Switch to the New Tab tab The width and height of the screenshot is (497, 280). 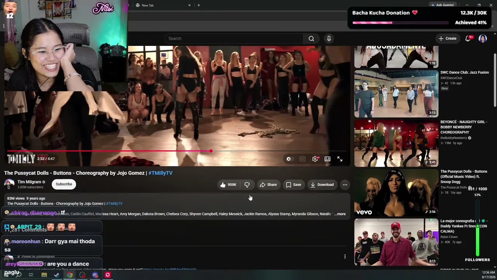pyautogui.click(x=162, y=5)
